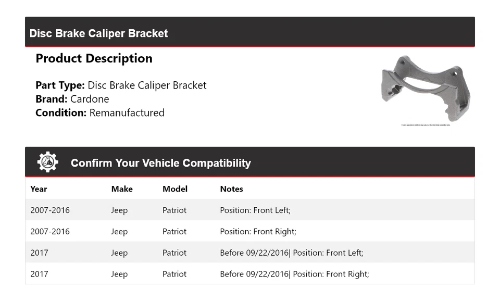Click the Year column header
This screenshot has height=301, width=500.
click(x=39, y=189)
